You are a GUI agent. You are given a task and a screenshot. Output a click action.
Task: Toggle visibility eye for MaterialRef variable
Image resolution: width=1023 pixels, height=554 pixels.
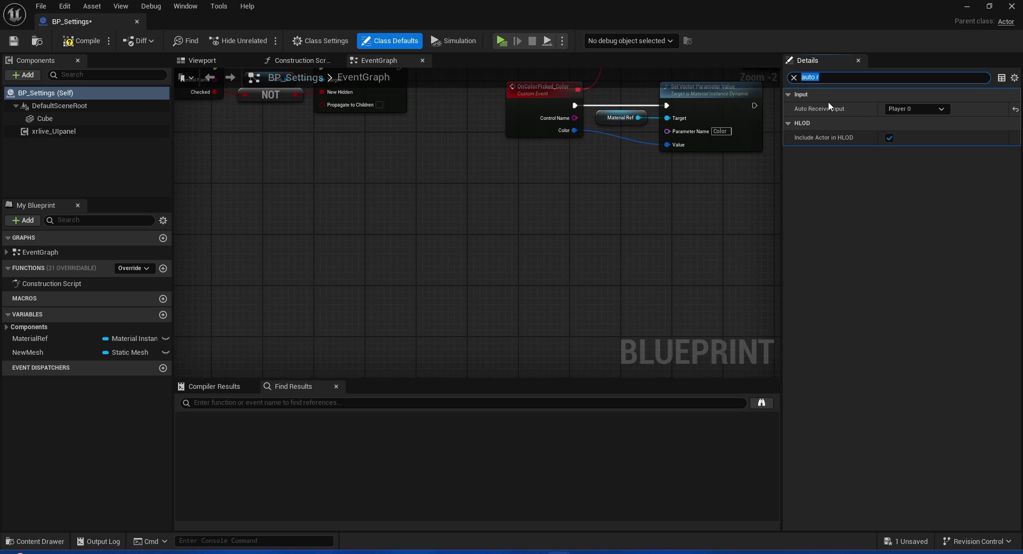click(x=166, y=339)
